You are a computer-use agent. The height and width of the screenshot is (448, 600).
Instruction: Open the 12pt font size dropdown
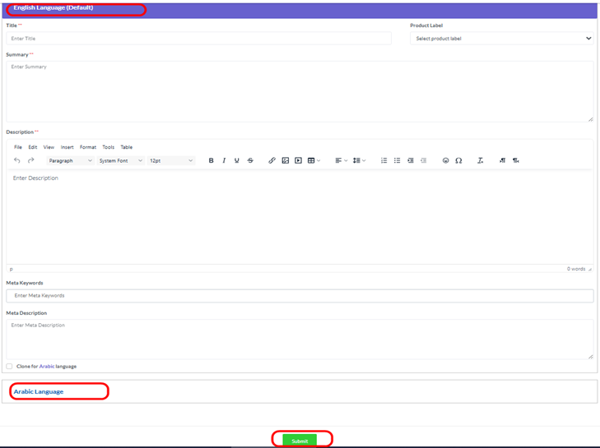(170, 161)
